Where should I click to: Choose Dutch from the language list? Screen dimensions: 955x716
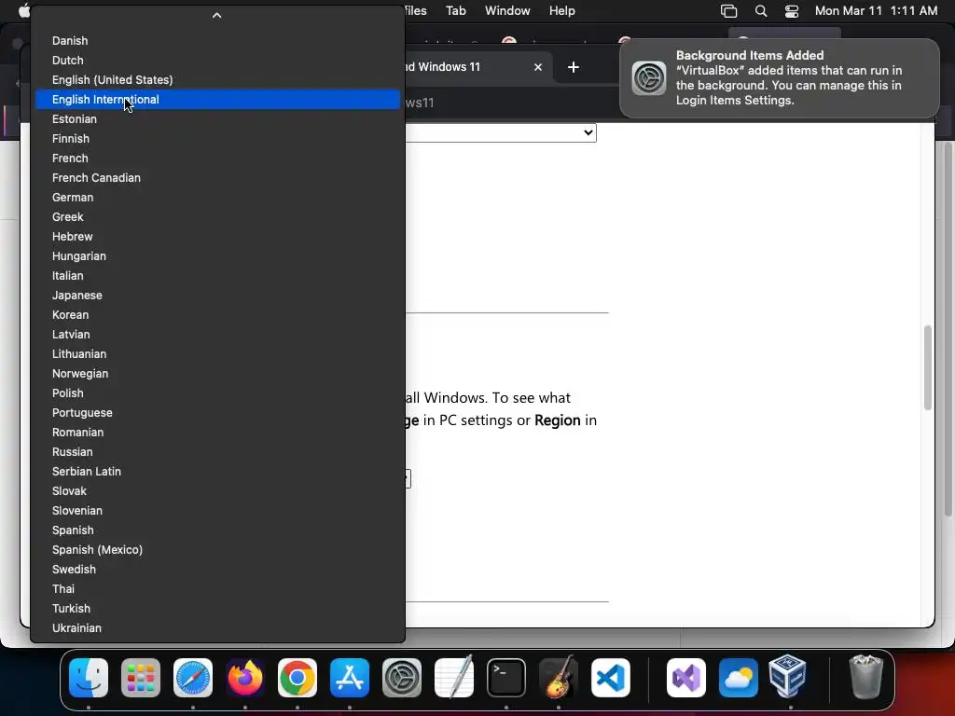click(217, 61)
